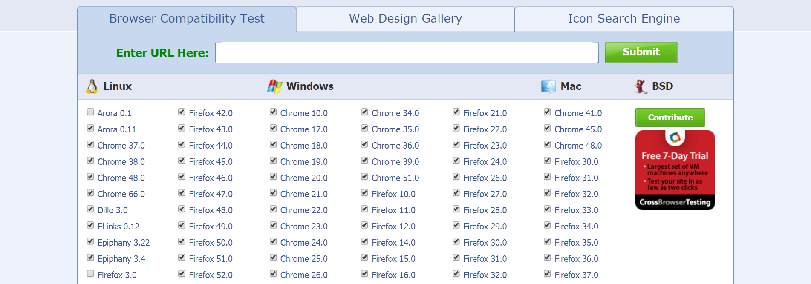Select the Browser Compatibility Test tab
The width and height of the screenshot is (811, 284).
click(187, 19)
